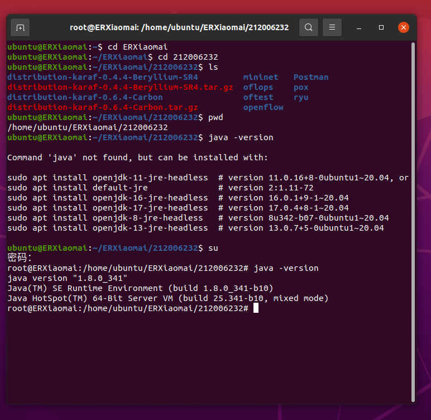
Task: Click the default-jre install line
Action: (x=160, y=188)
